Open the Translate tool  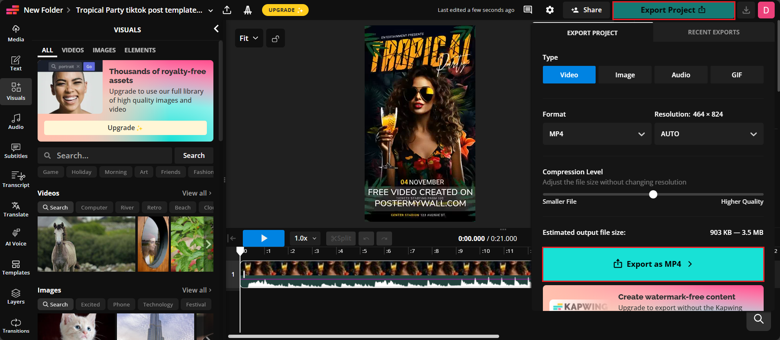click(x=16, y=209)
